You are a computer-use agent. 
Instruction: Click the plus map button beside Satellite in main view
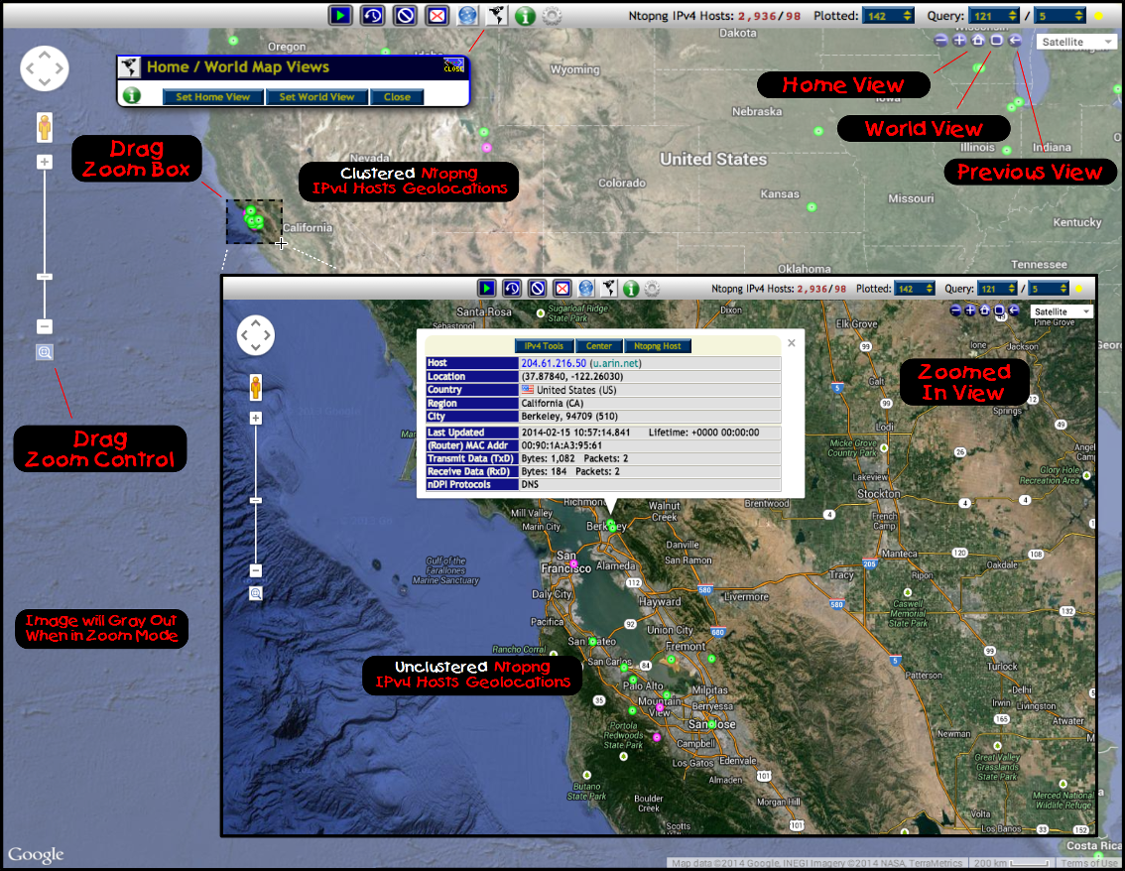(959, 41)
